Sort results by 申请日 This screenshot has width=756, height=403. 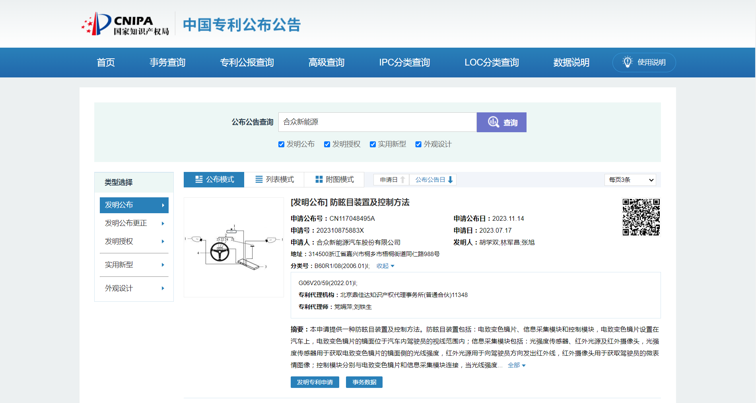(391, 180)
